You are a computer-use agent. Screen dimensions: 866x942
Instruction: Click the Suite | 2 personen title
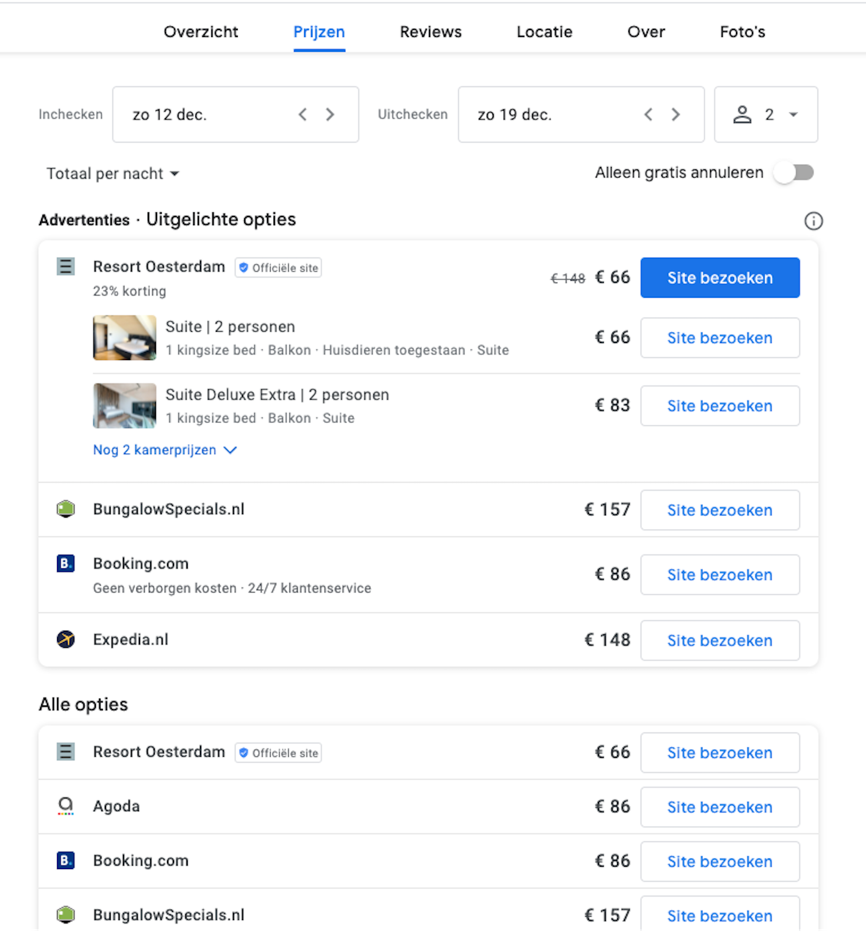[230, 327]
